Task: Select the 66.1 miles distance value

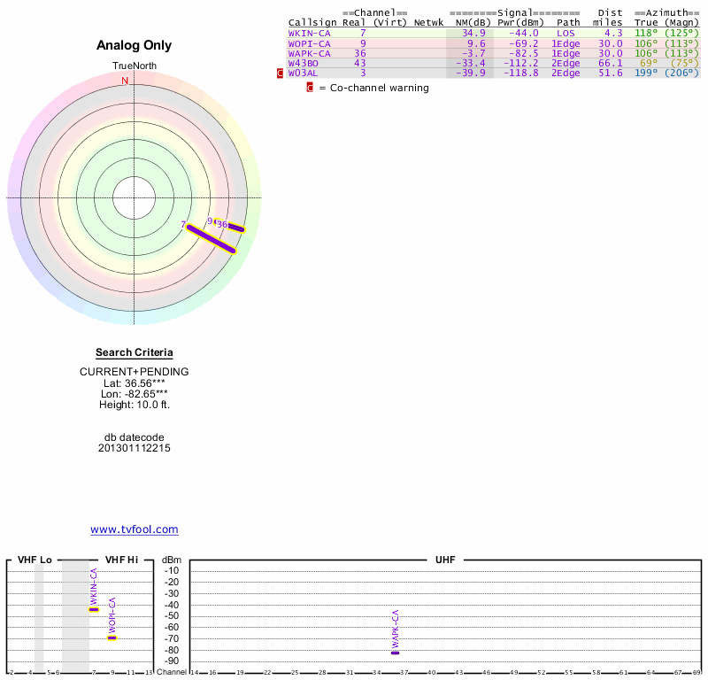Action: [x=611, y=63]
